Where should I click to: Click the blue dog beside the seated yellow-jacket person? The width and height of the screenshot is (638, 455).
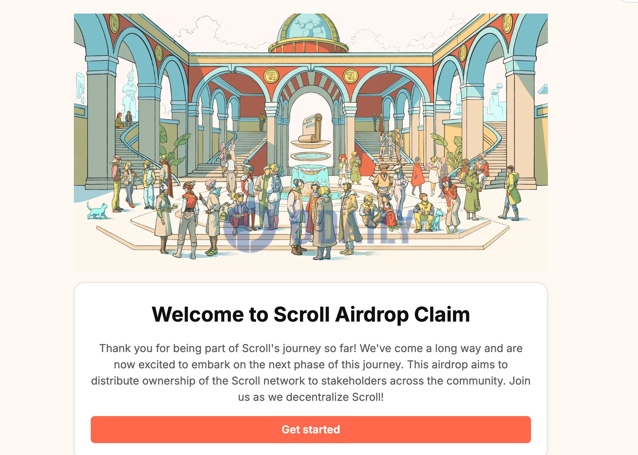click(x=437, y=219)
